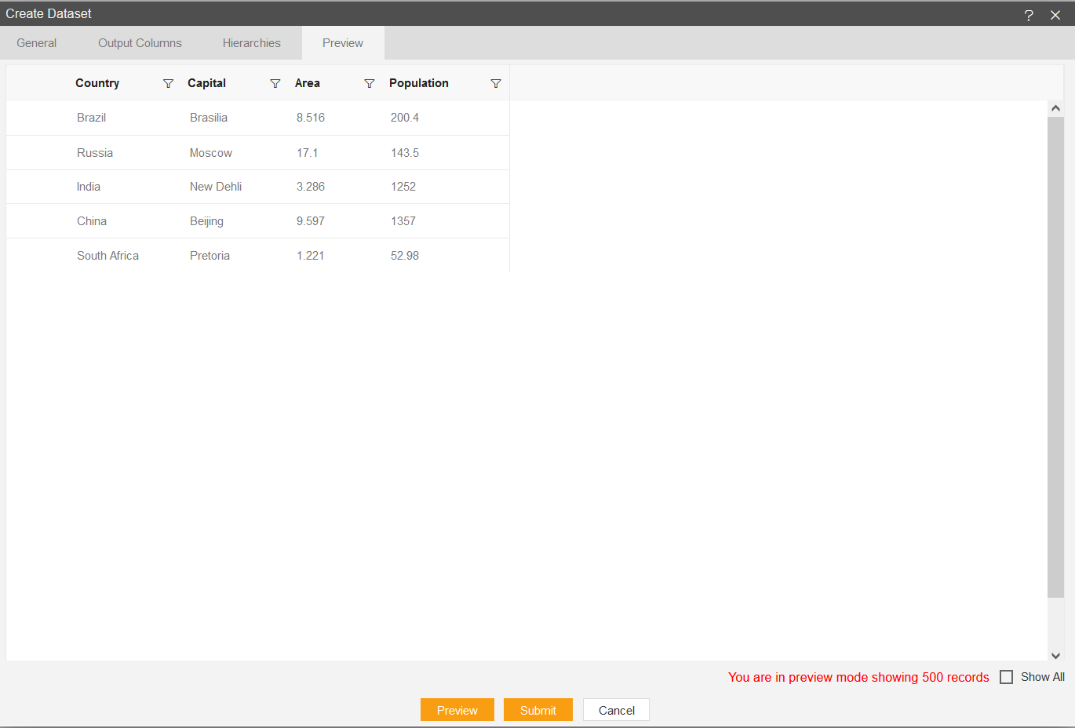Click the preview mode 500 records message
The image size is (1075, 728).
click(x=858, y=677)
